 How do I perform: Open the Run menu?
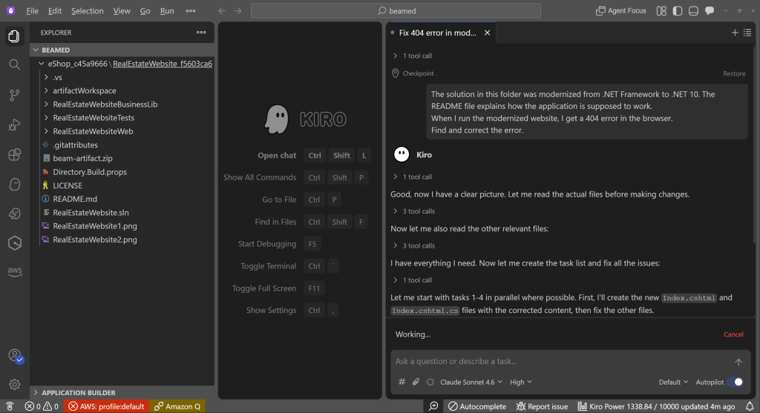[x=167, y=10]
